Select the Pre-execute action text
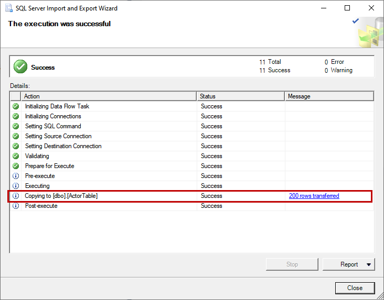 click(x=40, y=176)
